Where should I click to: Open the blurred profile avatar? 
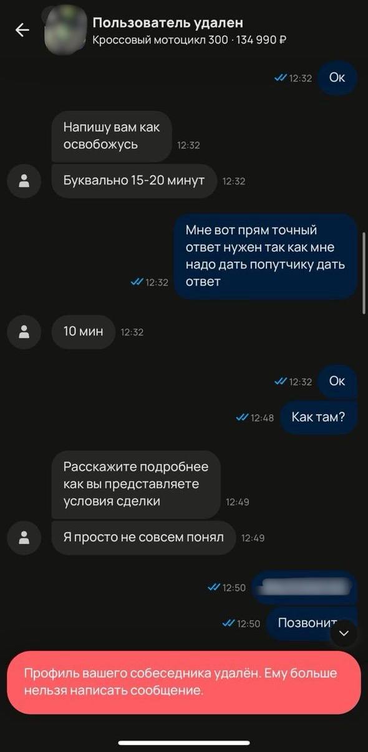click(66, 30)
